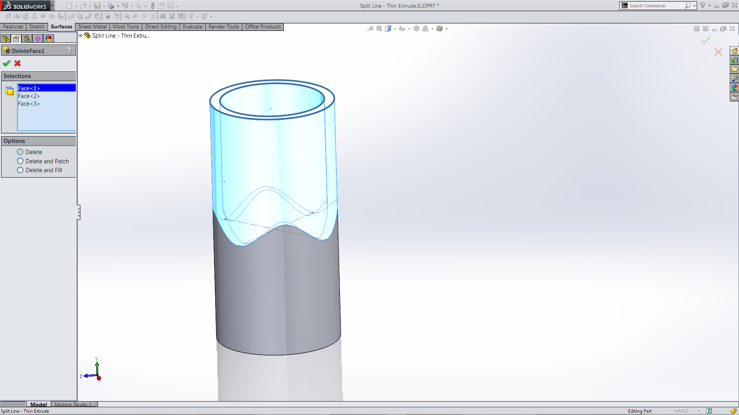
Task: Open the Motion Study 1 tab
Action: click(73, 404)
